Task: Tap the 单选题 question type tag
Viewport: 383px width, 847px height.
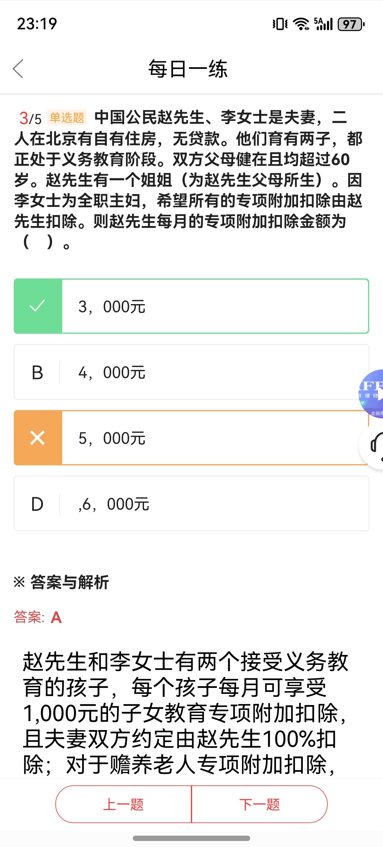Action: [67, 117]
